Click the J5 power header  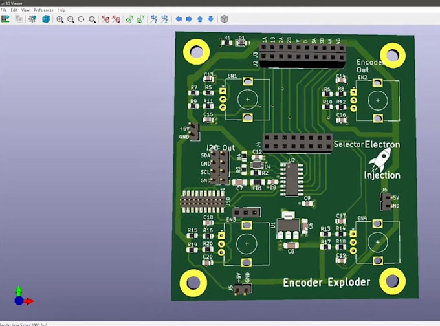point(243,289)
